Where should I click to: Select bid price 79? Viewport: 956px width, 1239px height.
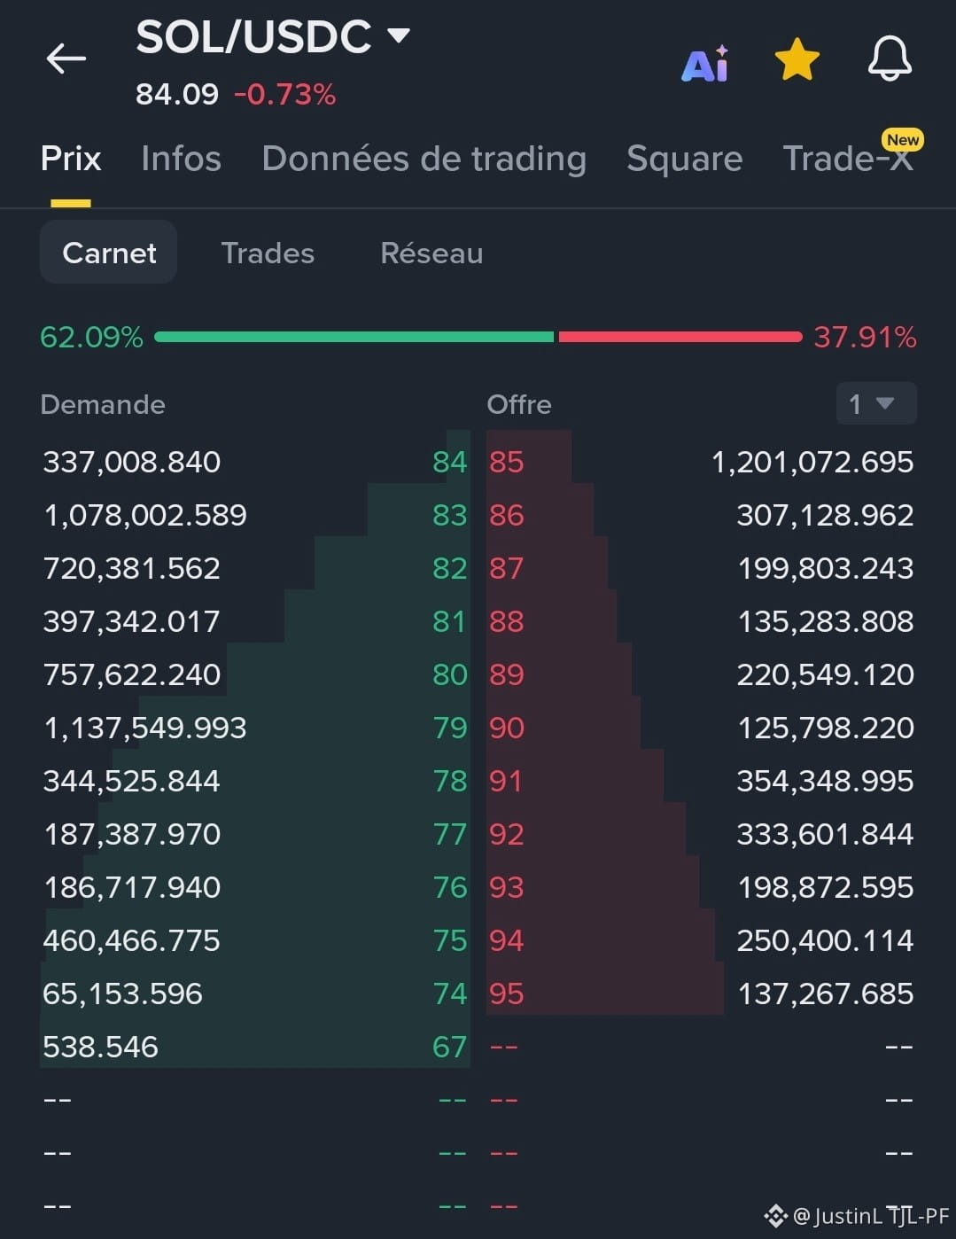click(x=449, y=728)
